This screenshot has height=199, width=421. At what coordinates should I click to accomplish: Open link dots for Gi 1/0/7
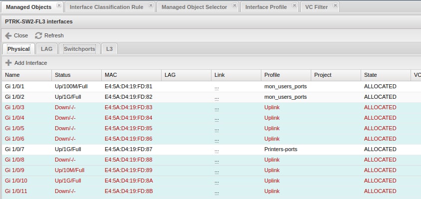(216, 151)
